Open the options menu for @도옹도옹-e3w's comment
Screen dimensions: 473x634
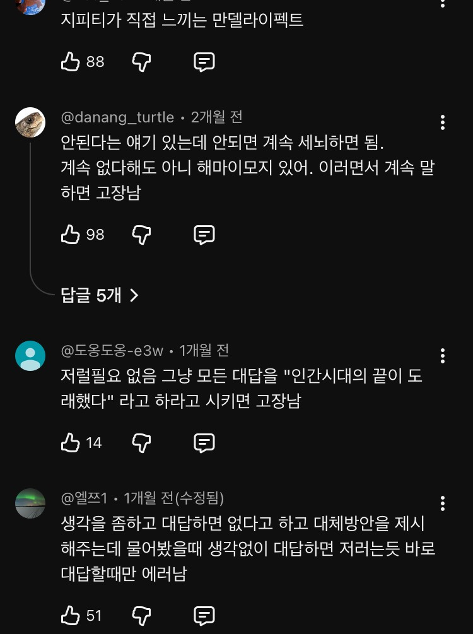point(443,355)
